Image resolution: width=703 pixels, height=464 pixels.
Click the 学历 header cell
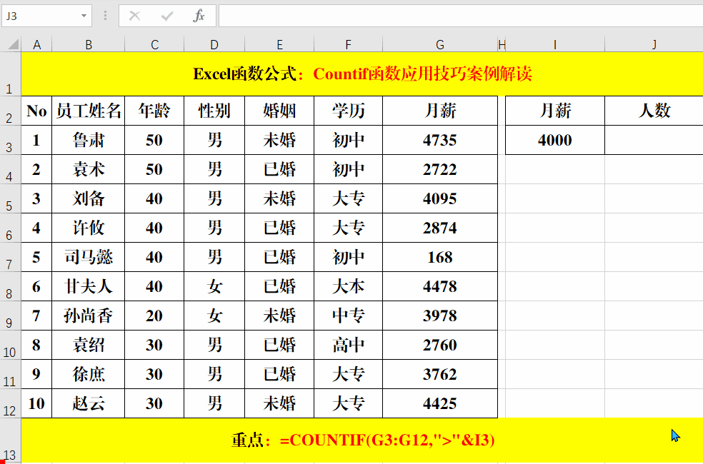point(349,111)
